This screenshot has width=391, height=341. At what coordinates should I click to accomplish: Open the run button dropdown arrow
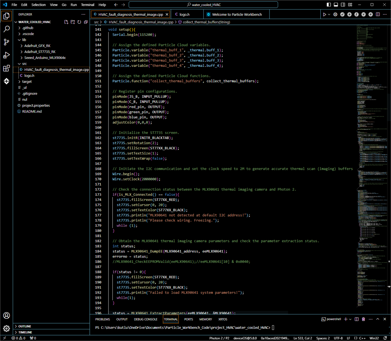click(329, 14)
